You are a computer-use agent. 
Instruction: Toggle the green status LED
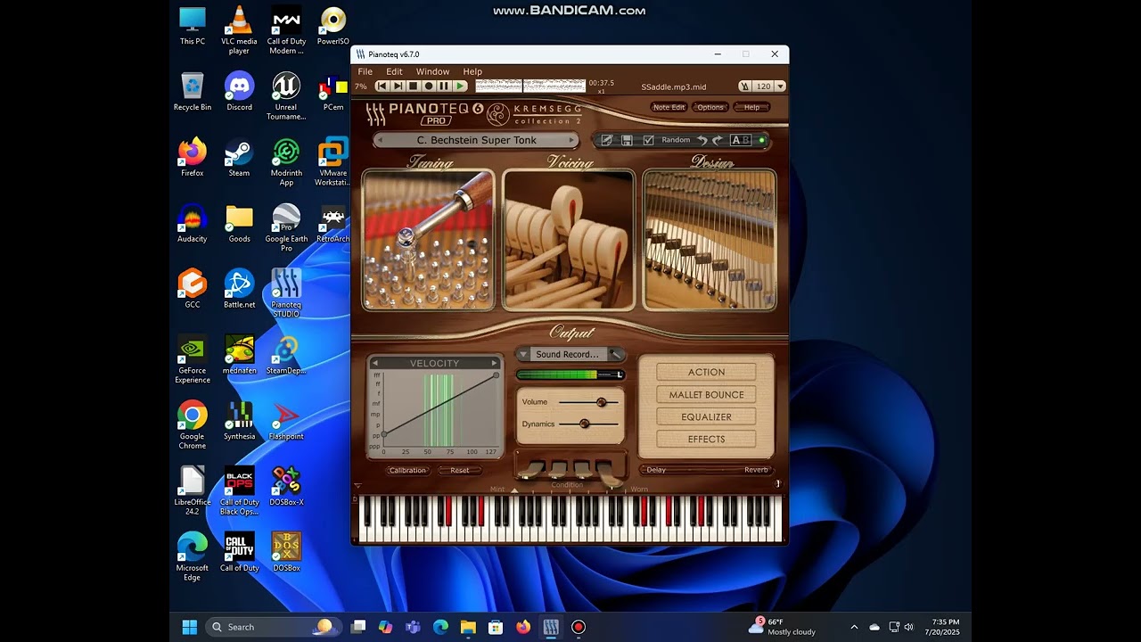(x=761, y=140)
